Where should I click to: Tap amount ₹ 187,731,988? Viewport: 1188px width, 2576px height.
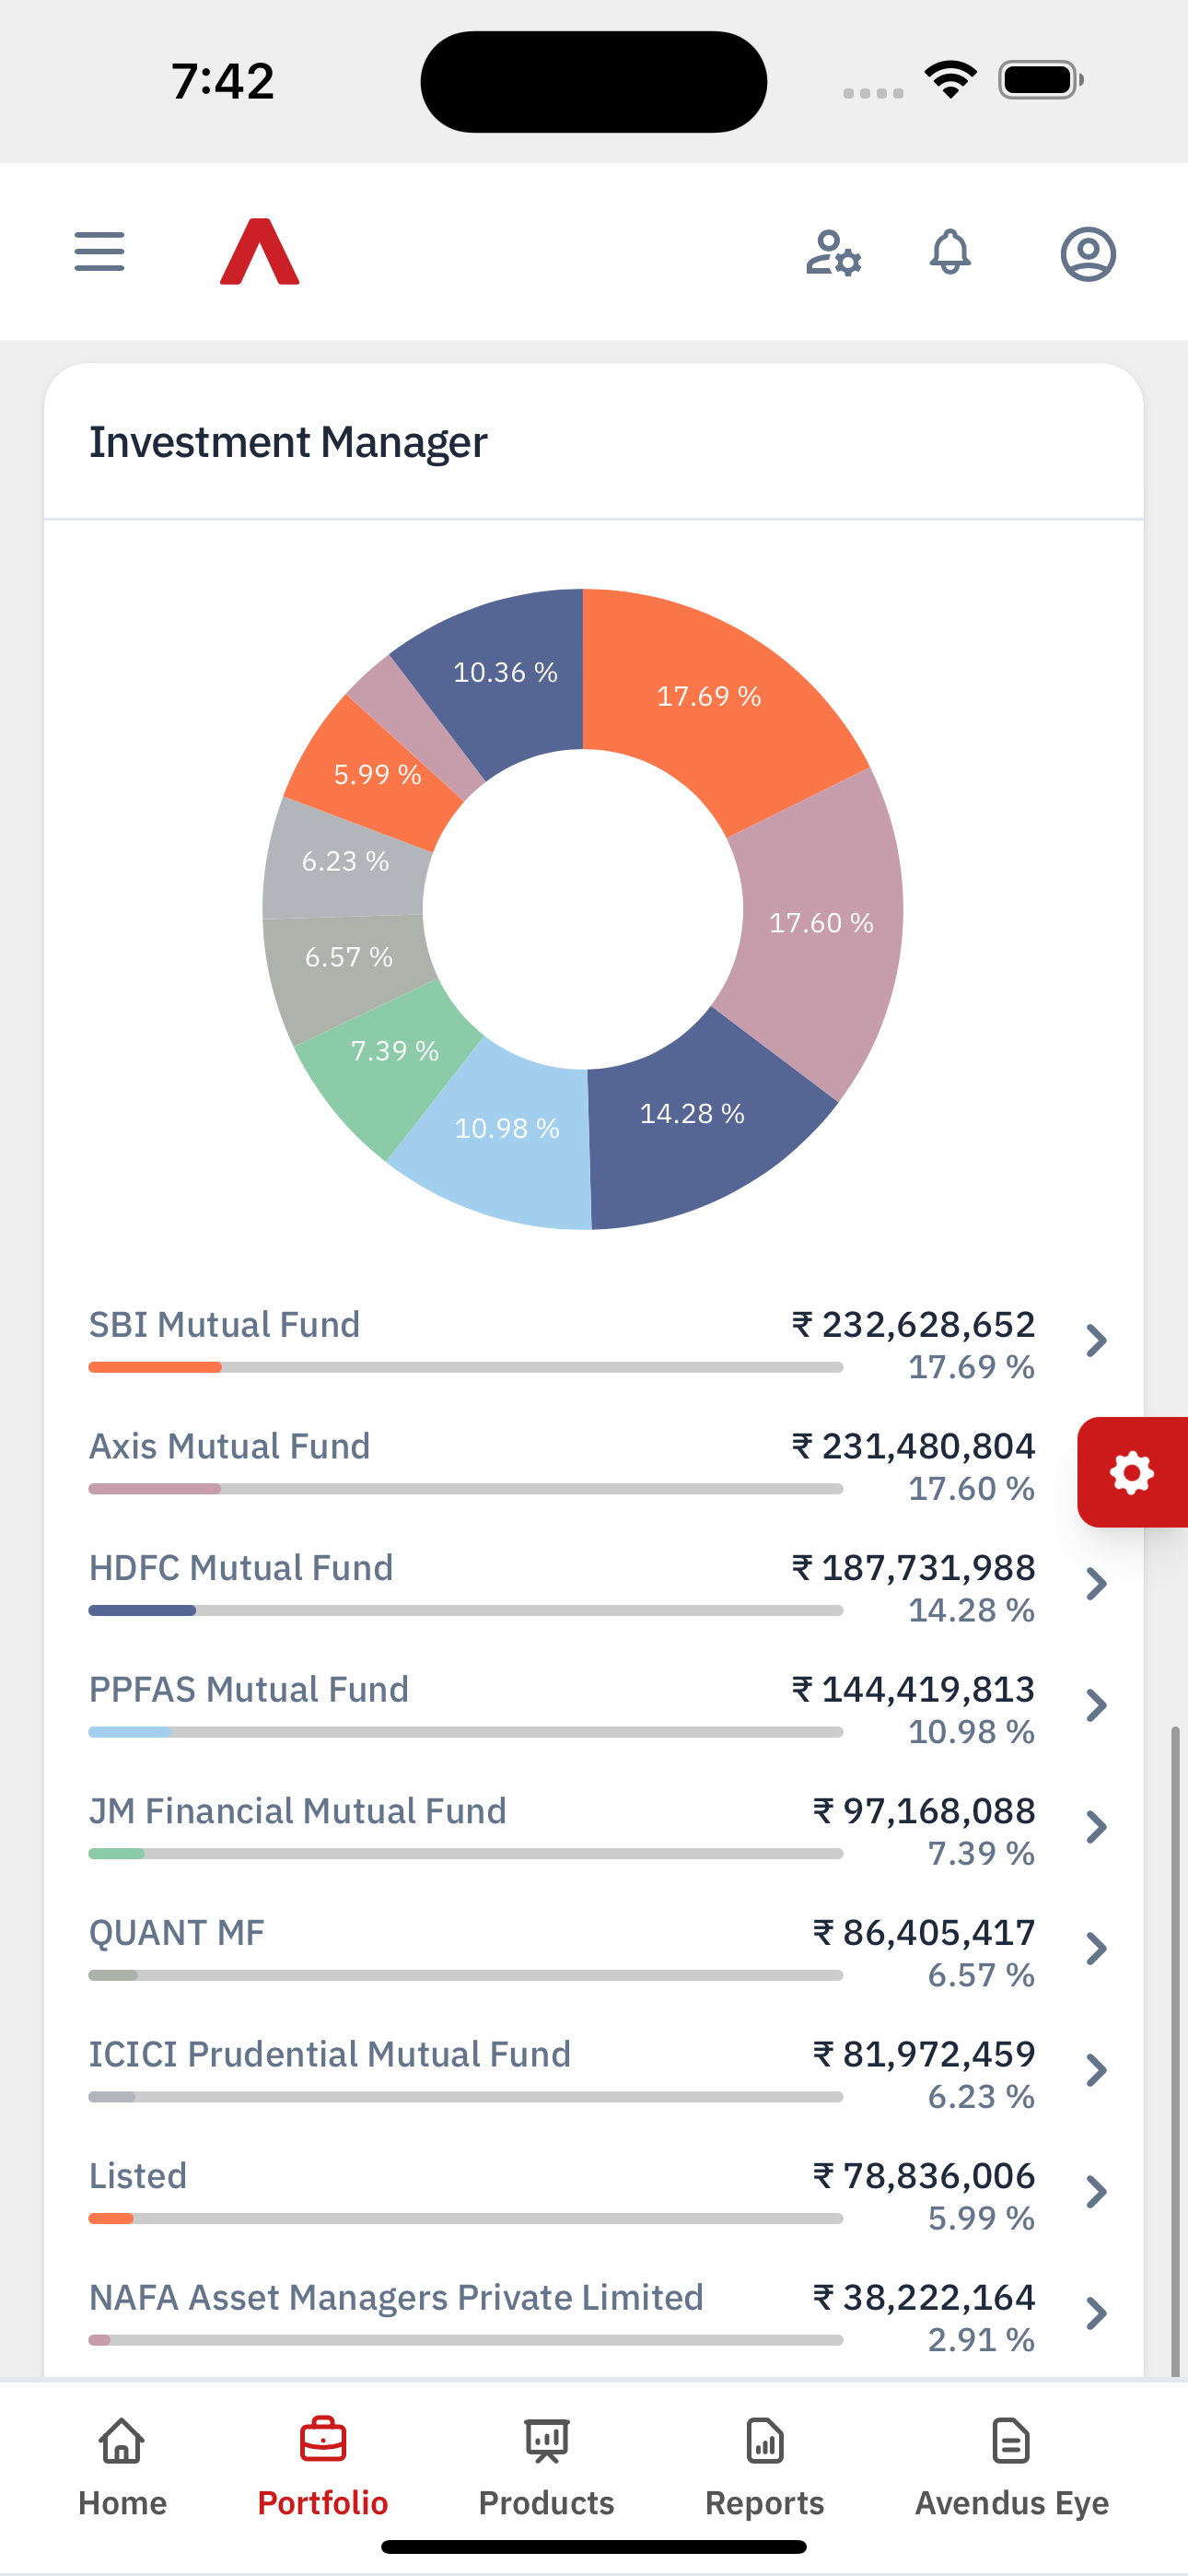click(x=913, y=1567)
